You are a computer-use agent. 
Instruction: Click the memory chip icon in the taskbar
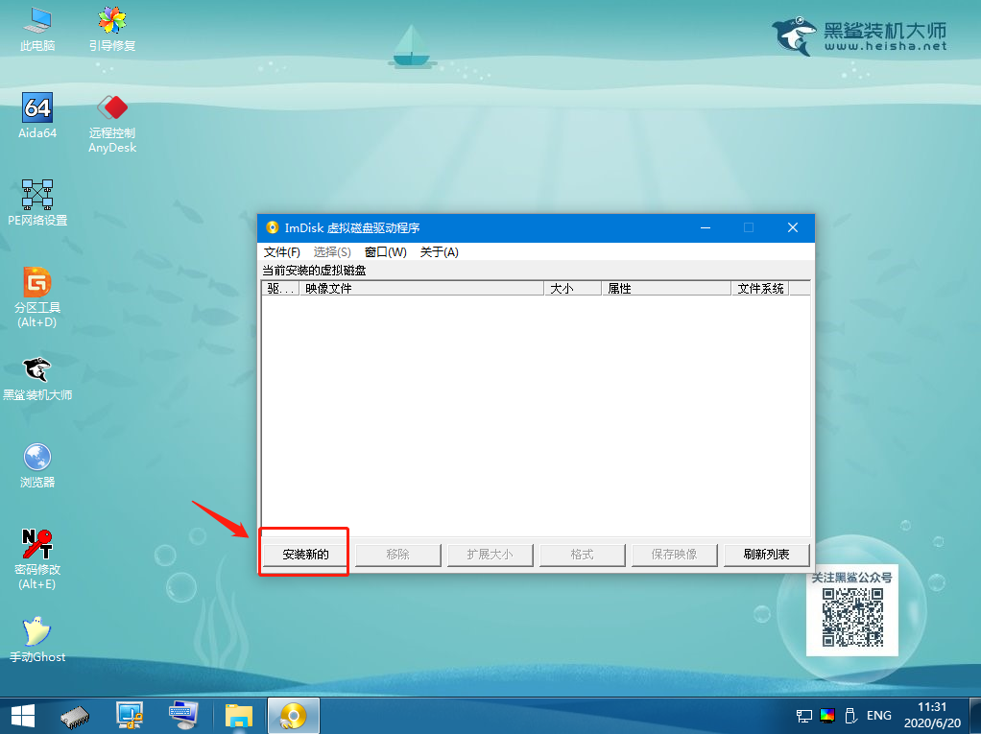point(75,717)
